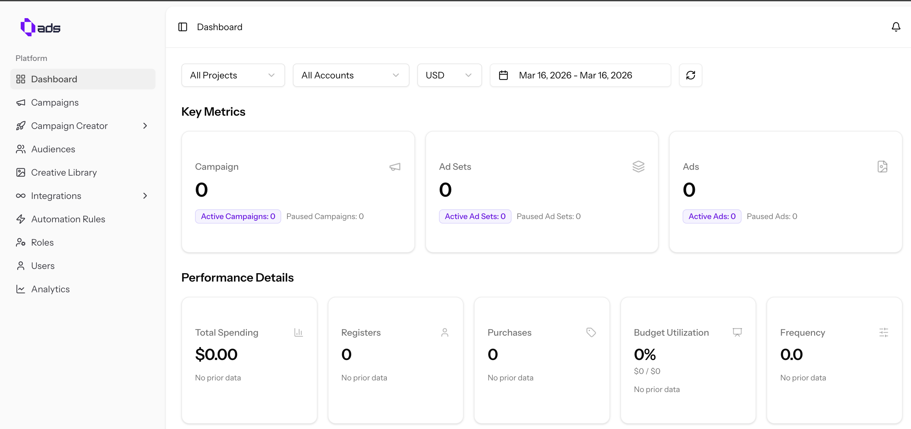Select Campaigns in the sidebar menu
Image resolution: width=911 pixels, height=429 pixels.
point(55,103)
